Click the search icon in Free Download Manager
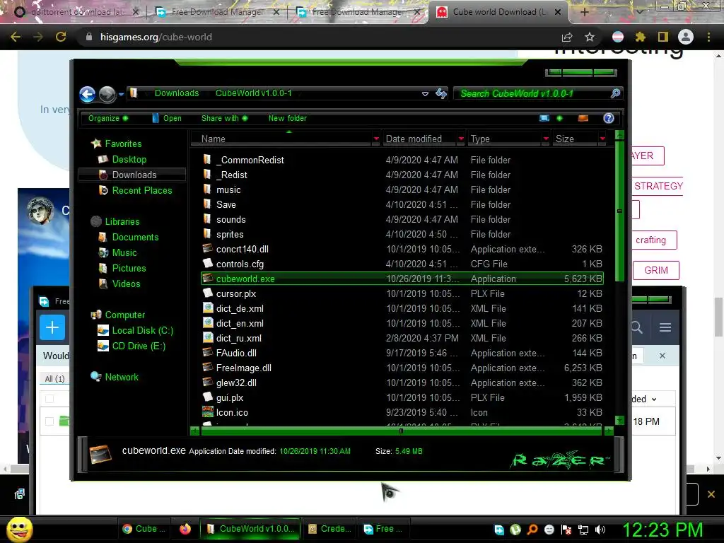This screenshot has width=724, height=543. click(x=637, y=327)
